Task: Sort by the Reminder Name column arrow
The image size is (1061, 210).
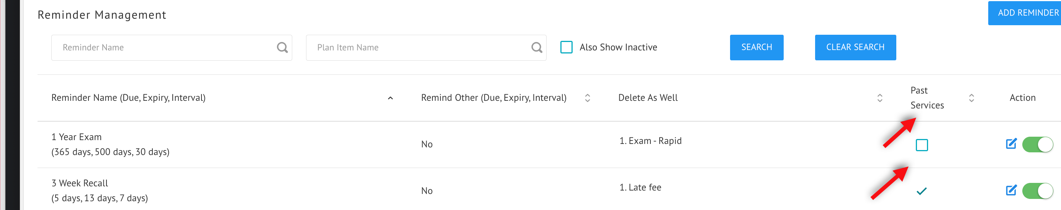Action: coord(390,98)
